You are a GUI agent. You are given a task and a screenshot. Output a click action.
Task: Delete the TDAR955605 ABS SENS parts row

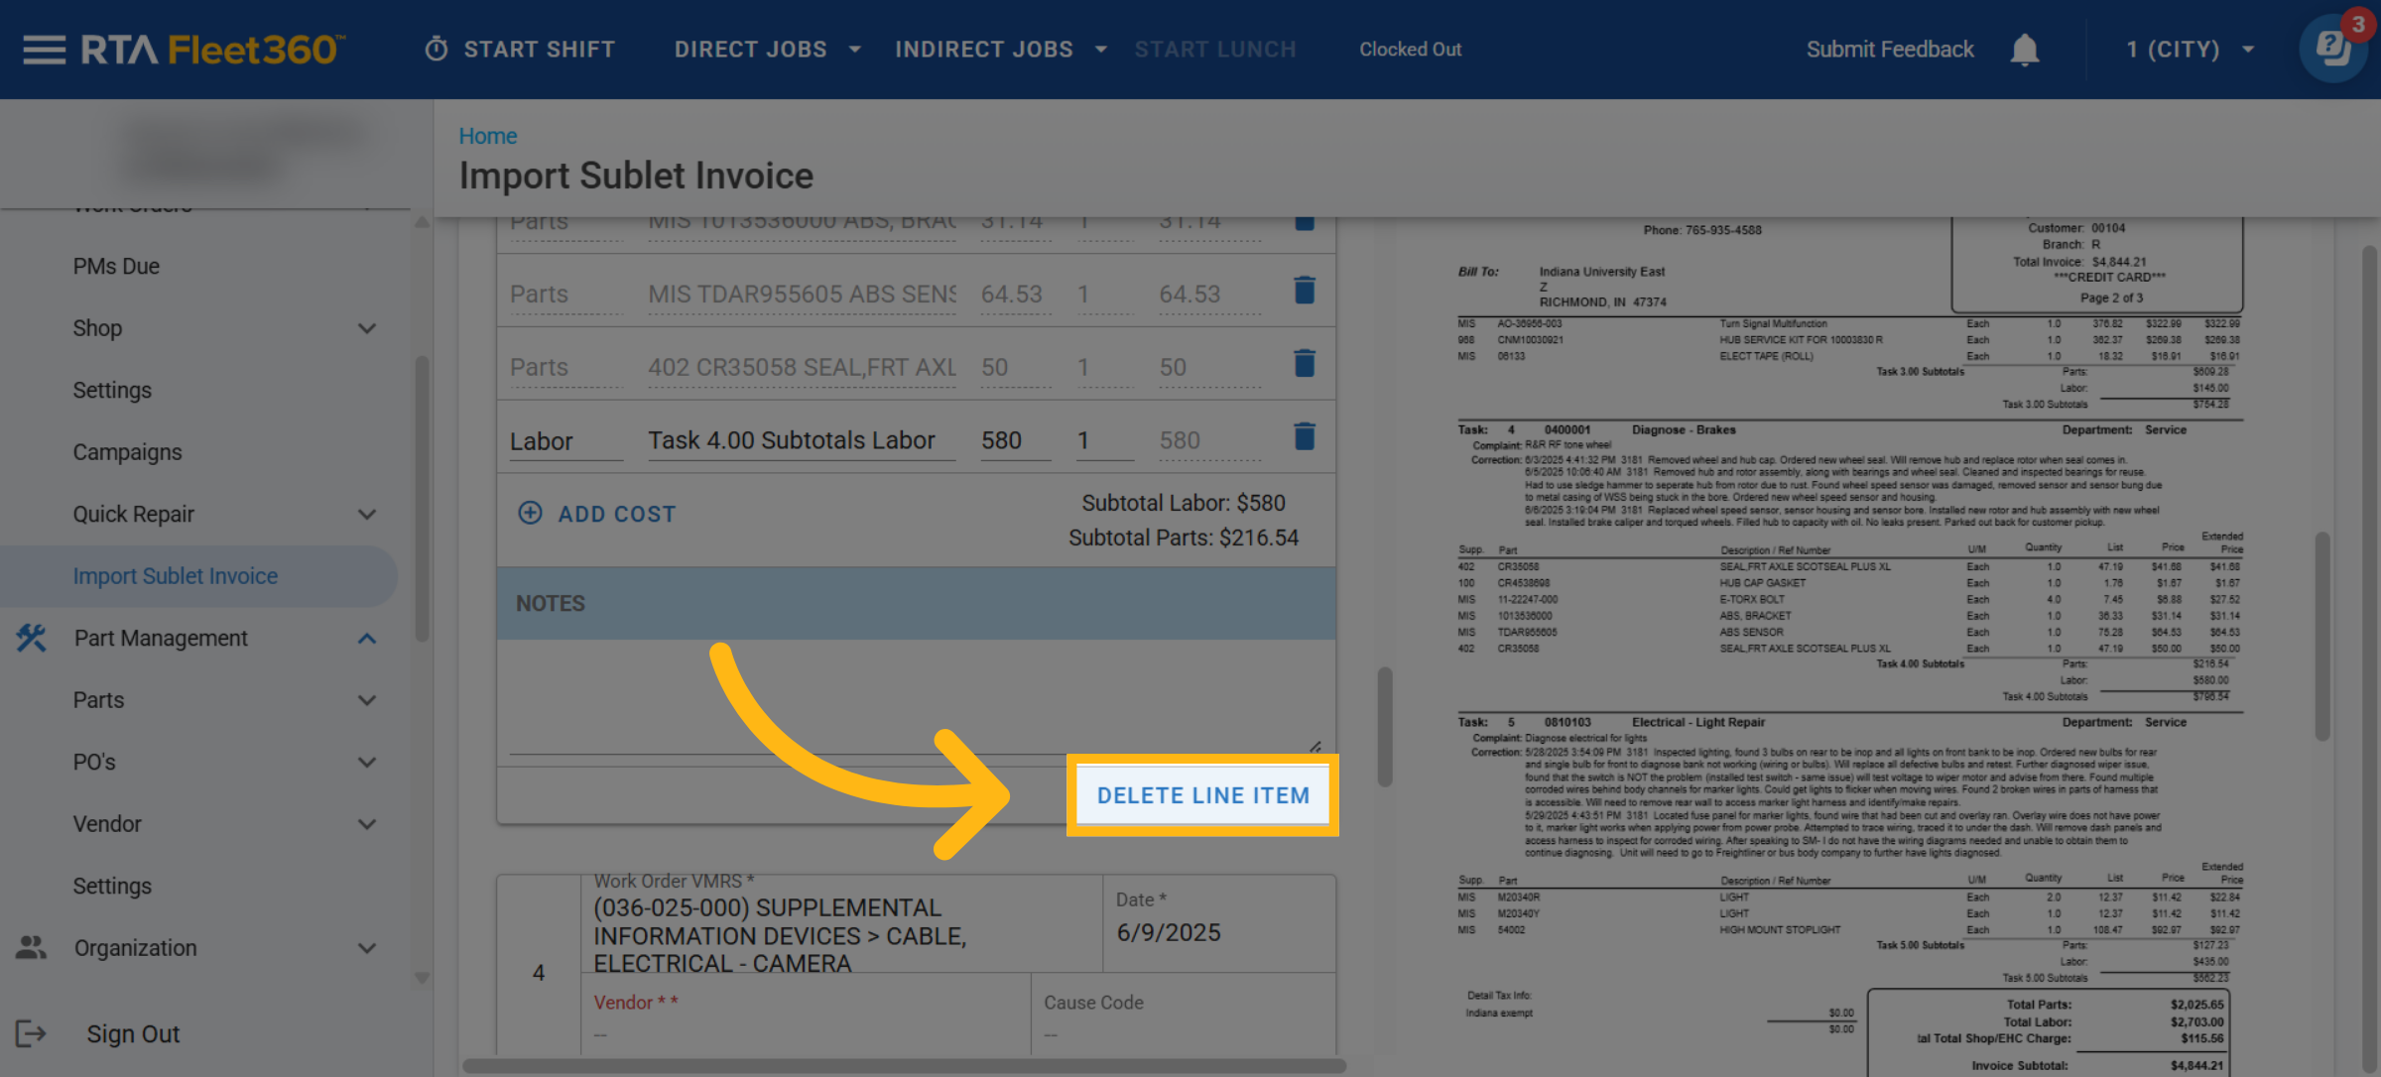click(1305, 291)
